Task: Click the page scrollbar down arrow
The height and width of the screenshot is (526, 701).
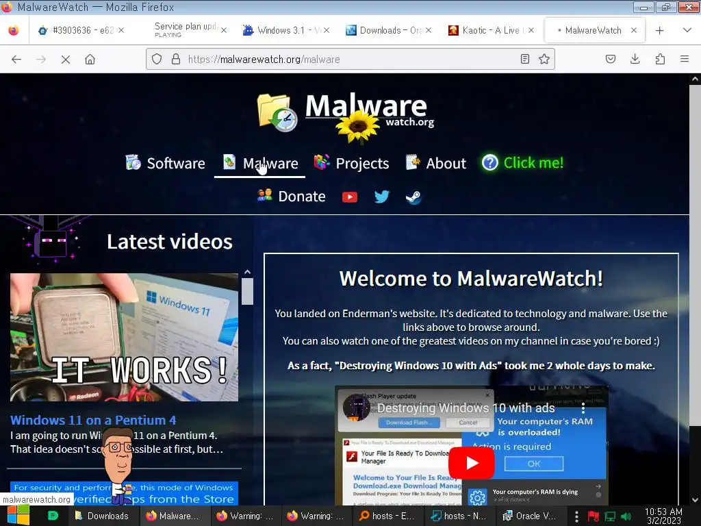Action: (x=695, y=499)
